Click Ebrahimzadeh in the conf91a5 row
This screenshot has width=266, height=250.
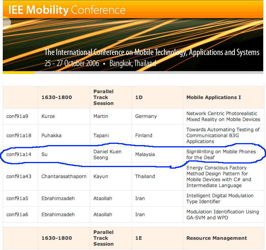(58, 199)
